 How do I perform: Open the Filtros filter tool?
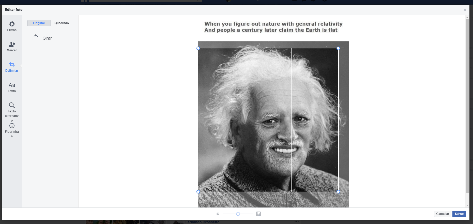pyautogui.click(x=12, y=24)
